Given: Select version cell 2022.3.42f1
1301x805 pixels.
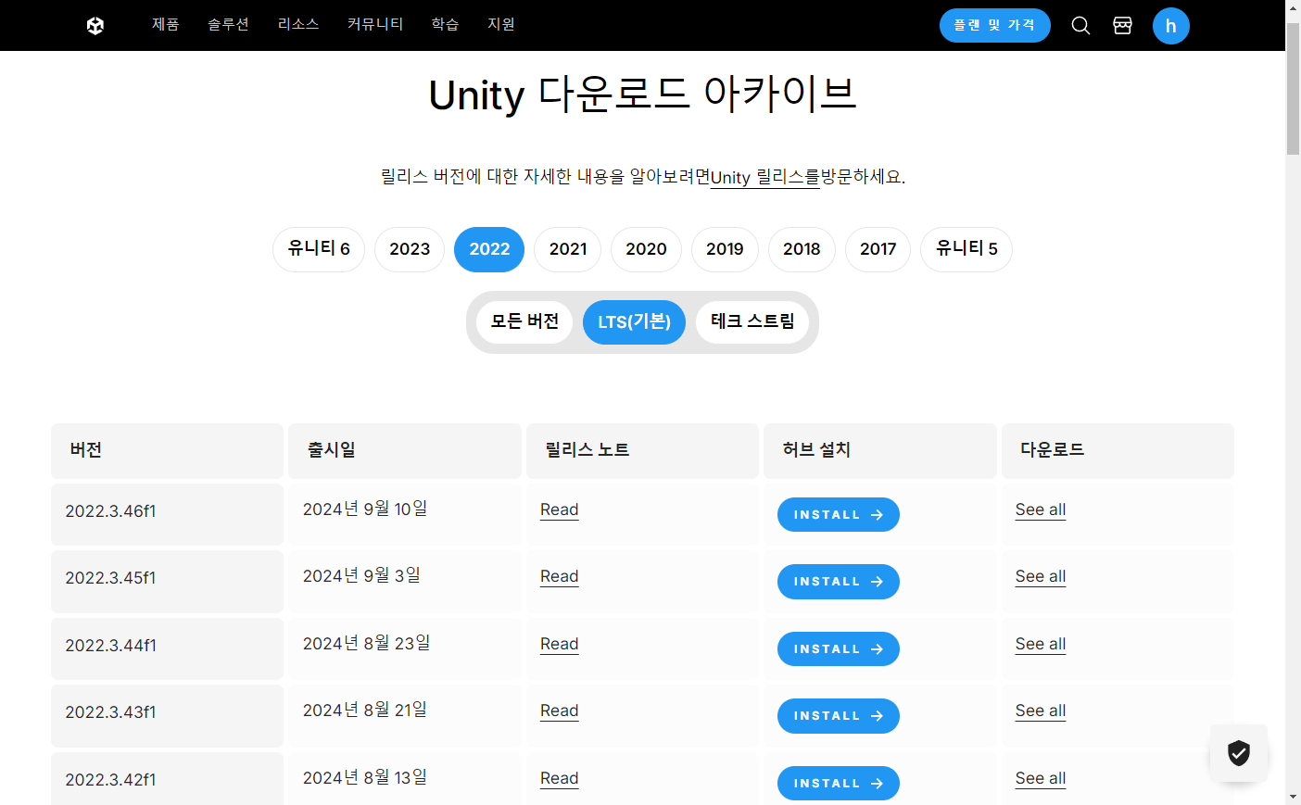Looking at the screenshot, I should pyautogui.click(x=167, y=779).
